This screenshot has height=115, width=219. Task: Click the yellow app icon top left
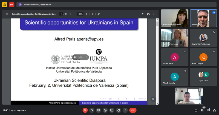4,5
